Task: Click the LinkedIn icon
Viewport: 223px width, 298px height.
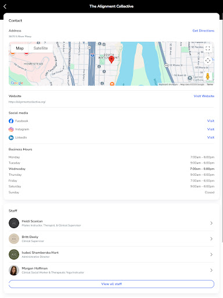Action: [x=11, y=137]
